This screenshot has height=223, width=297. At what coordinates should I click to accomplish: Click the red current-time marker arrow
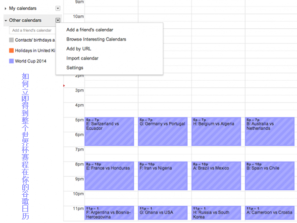pyautogui.click(x=64, y=86)
